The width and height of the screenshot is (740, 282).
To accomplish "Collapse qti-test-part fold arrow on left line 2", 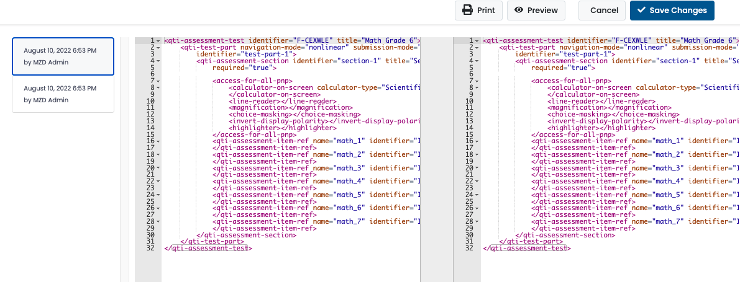I will pos(158,48).
